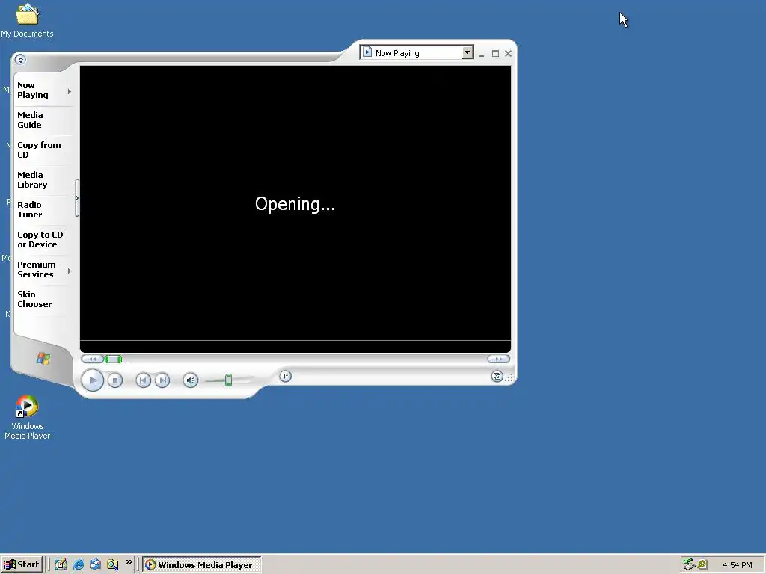Click the fast forward button
Viewport: 766px width, 574px height.
498,359
